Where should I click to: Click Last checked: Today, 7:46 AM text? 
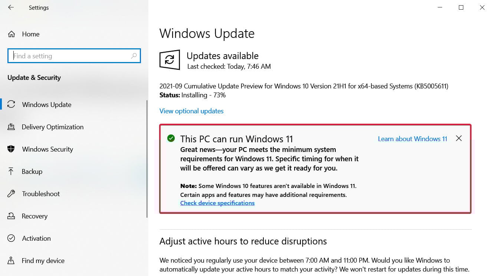pos(229,66)
